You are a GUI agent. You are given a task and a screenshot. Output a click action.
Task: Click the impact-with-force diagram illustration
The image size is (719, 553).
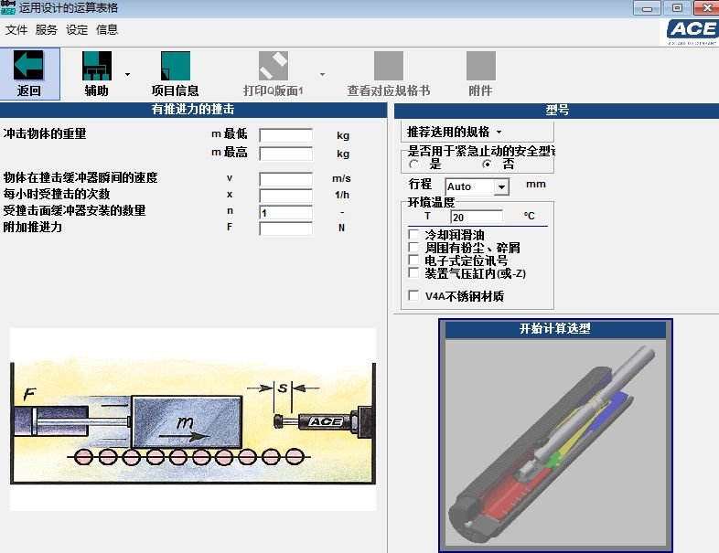click(193, 420)
